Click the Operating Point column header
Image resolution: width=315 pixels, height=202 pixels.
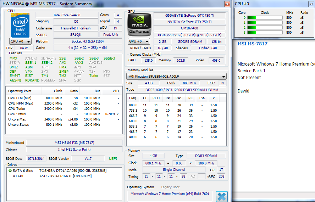click(24, 91)
